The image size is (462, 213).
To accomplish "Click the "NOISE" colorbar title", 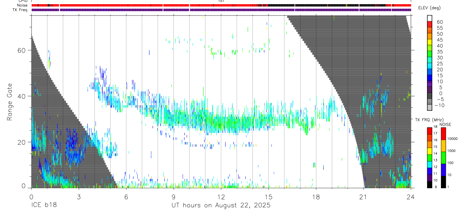I will (445, 124).
